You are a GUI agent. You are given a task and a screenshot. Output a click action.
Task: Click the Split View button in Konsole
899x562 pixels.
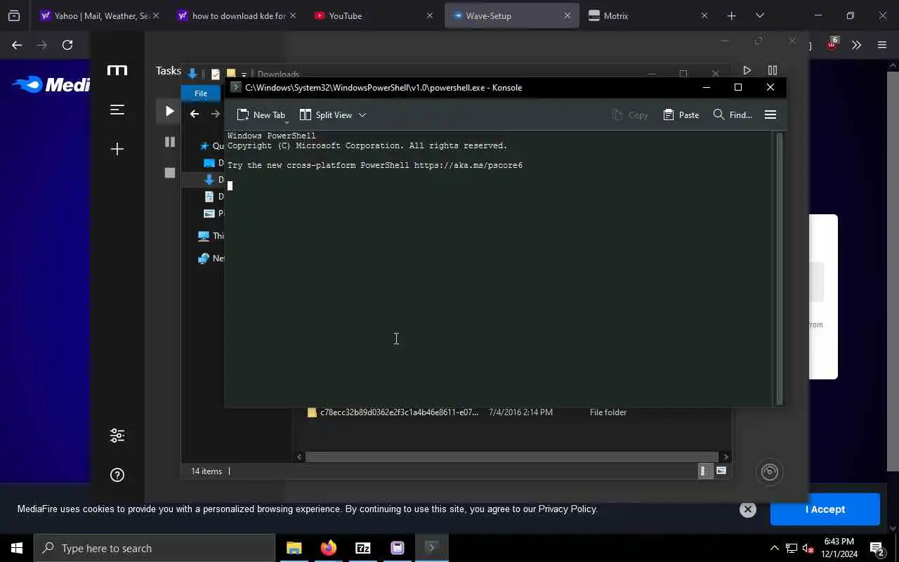[x=326, y=115]
